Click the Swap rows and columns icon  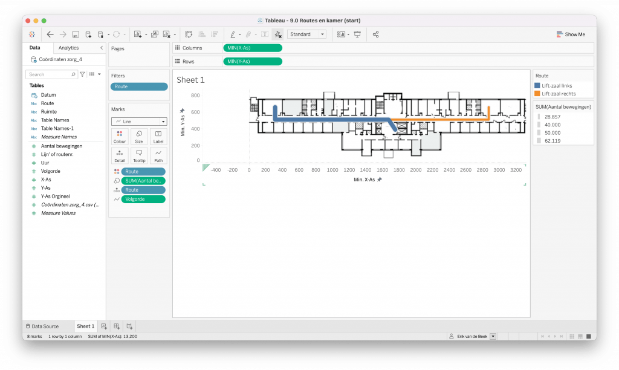pos(189,34)
